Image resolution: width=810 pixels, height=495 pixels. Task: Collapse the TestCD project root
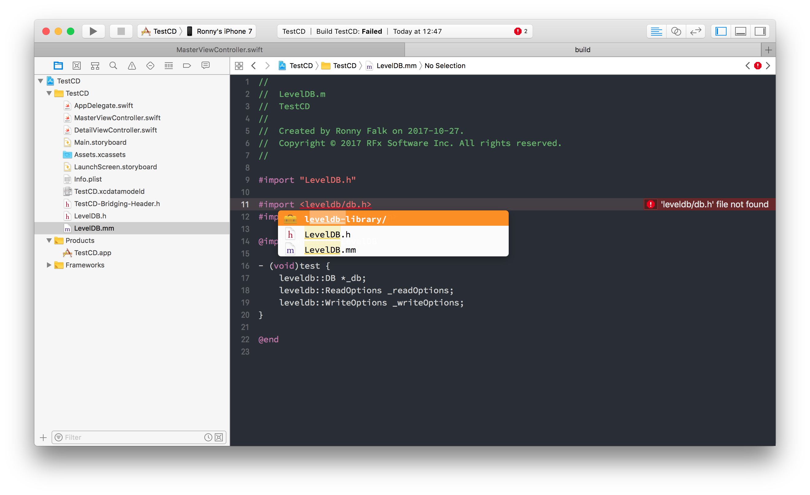[41, 81]
